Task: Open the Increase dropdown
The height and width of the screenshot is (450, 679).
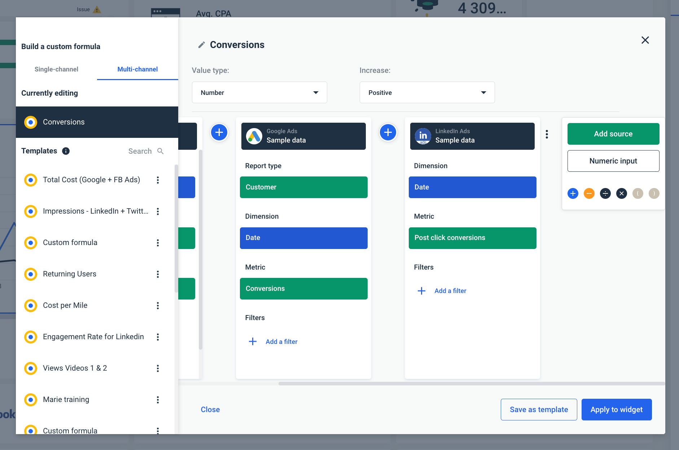Action: (x=427, y=92)
